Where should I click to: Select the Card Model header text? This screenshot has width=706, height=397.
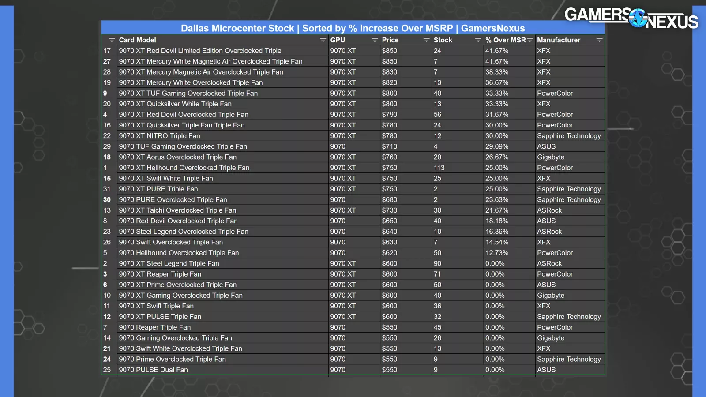click(x=137, y=40)
